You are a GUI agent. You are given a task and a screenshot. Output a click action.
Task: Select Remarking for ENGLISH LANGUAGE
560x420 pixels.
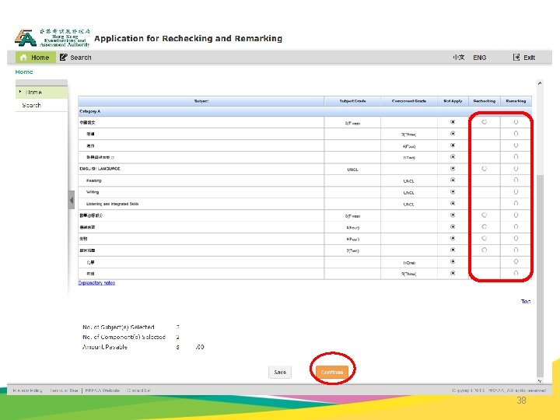[516, 168]
